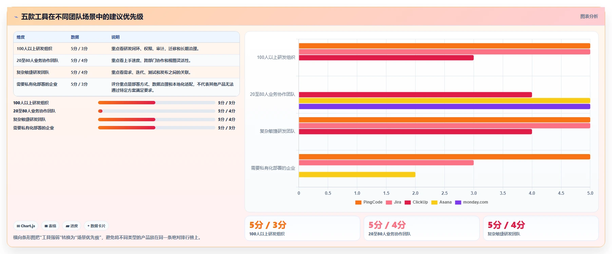
Task: Click the footnote about 横向条形图
Action: [x=108, y=238]
